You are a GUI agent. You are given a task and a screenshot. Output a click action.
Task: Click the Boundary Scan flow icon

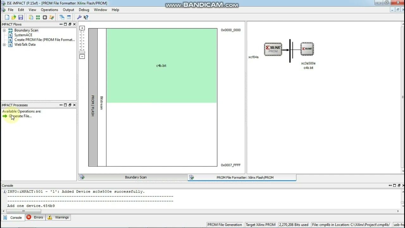[x=10, y=30]
